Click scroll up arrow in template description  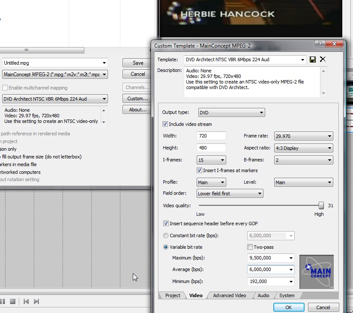323,71
